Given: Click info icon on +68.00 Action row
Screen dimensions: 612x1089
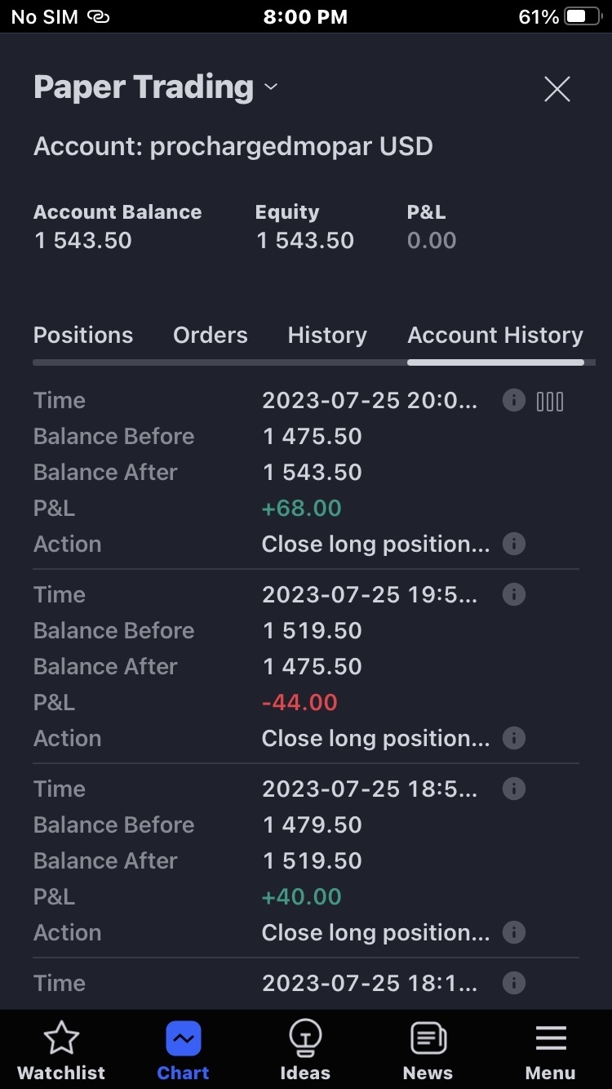Looking at the screenshot, I should 513,544.
